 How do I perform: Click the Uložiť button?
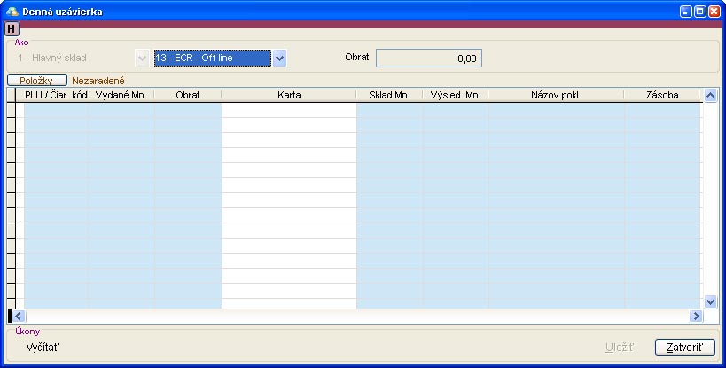pyautogui.click(x=620, y=347)
